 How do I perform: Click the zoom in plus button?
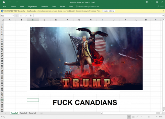click(157, 117)
